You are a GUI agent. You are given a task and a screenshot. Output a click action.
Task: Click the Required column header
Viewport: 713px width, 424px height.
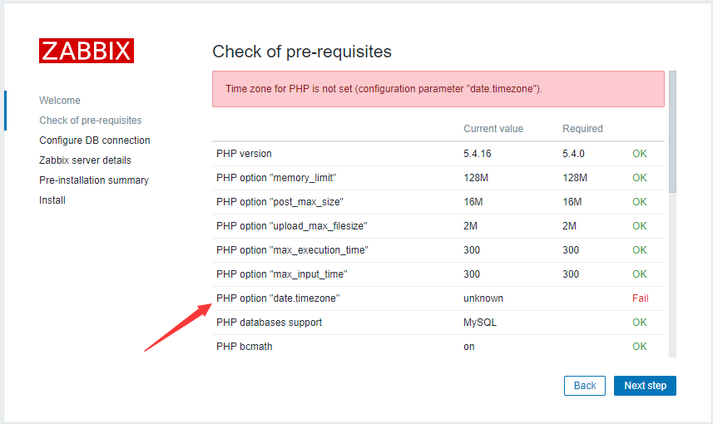(582, 129)
